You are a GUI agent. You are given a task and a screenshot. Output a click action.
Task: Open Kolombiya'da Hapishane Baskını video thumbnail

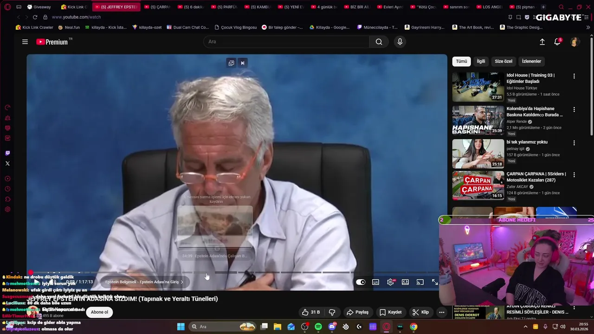tap(478, 120)
